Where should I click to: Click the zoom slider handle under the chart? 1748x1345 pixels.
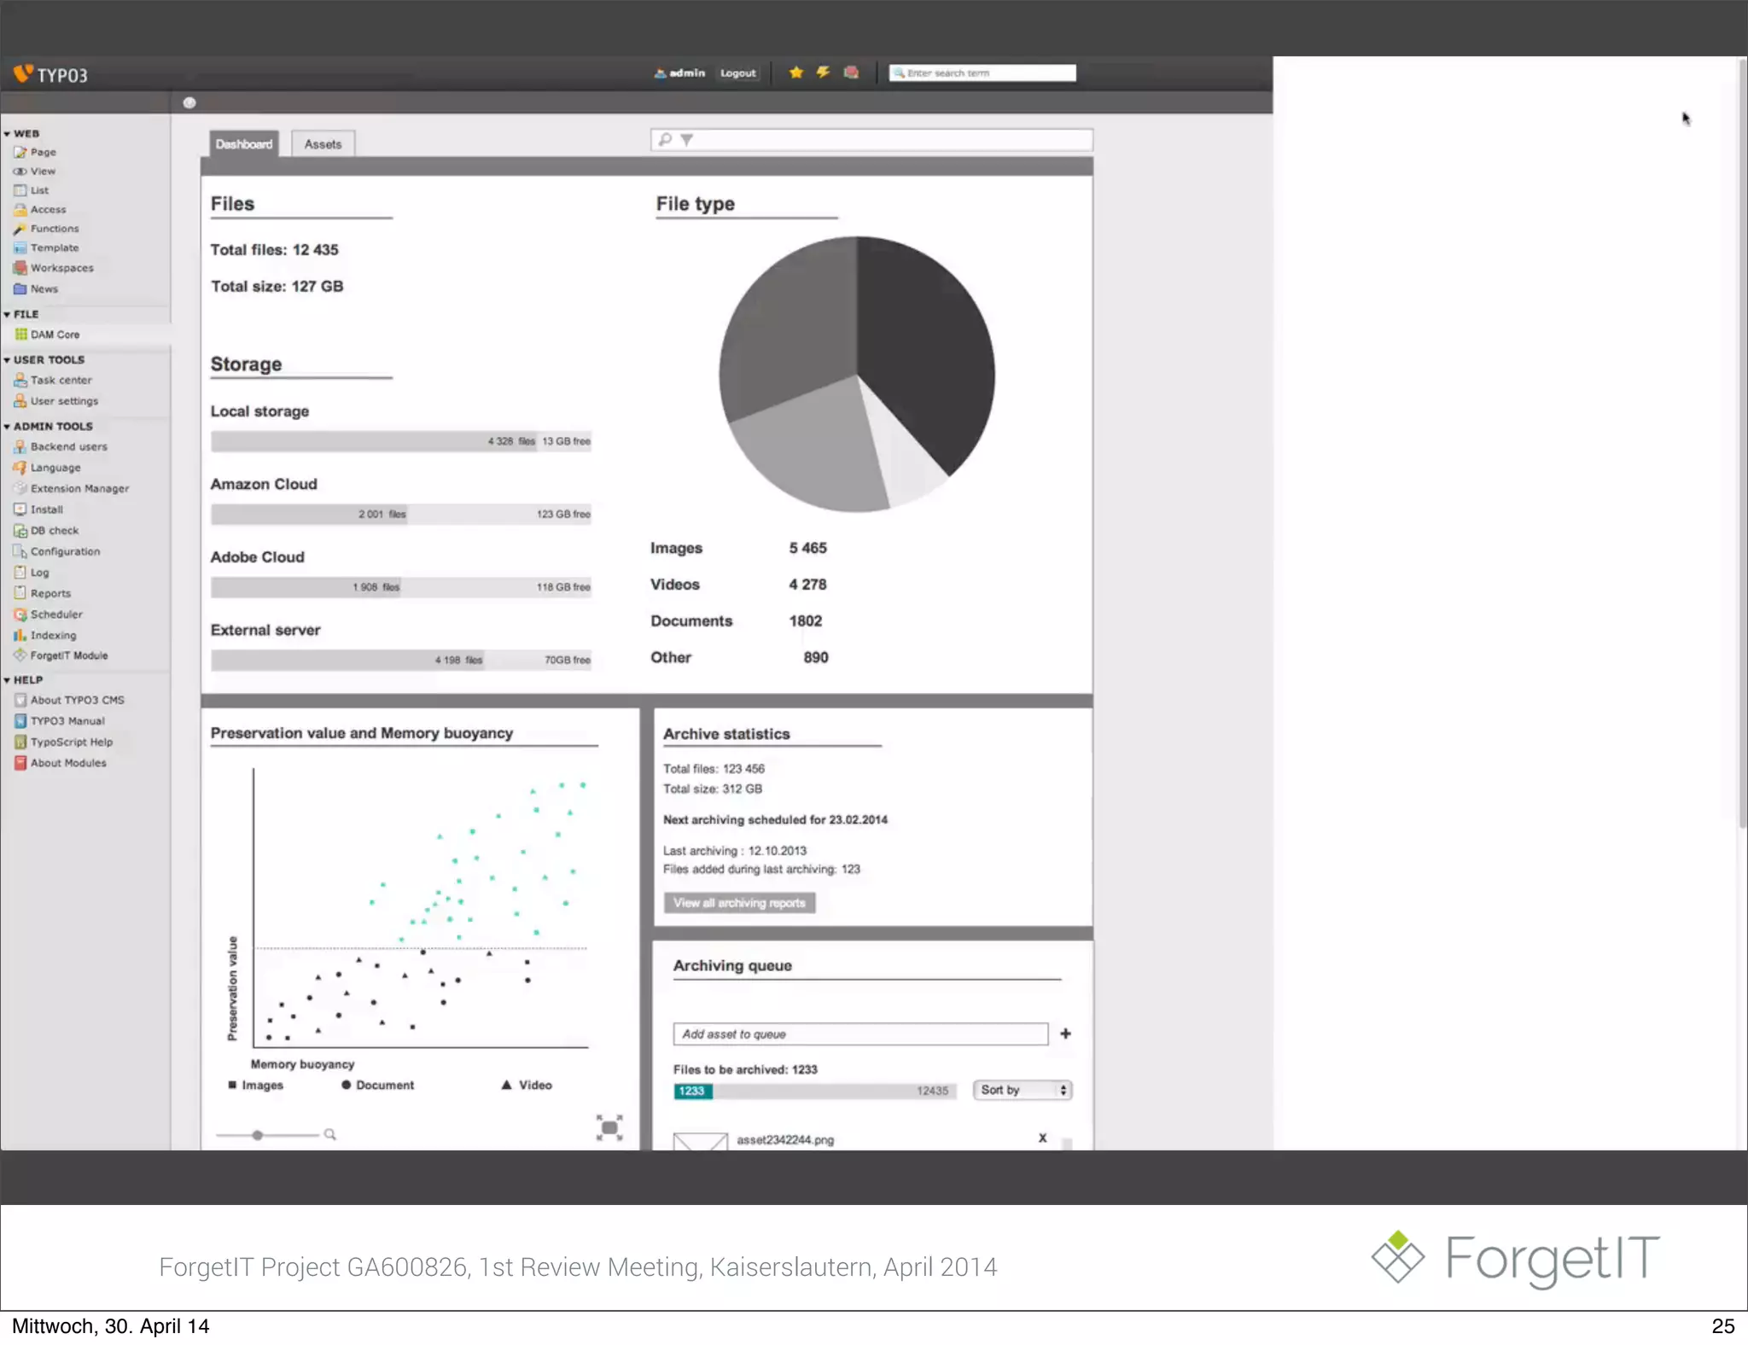pyautogui.click(x=257, y=1135)
